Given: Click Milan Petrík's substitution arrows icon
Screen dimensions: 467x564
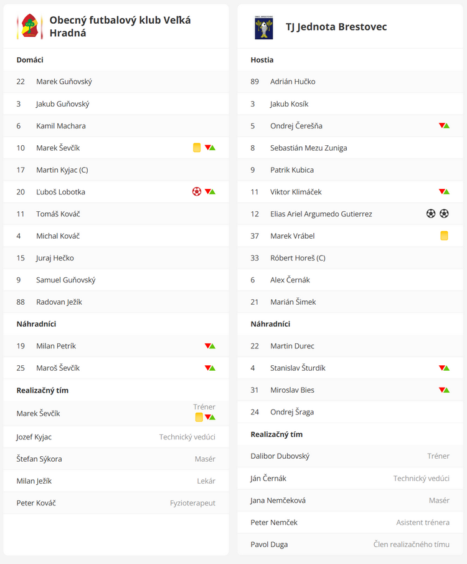Looking at the screenshot, I should point(210,346).
